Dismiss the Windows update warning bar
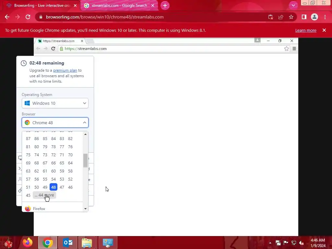Screen dimensions: 332x249 (x=324, y=30)
